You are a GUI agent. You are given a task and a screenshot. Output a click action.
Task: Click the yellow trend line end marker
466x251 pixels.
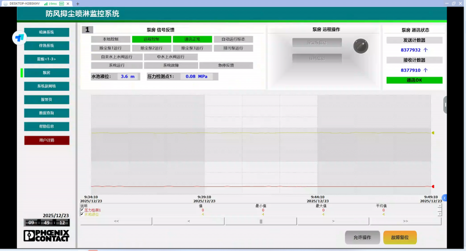433,133
